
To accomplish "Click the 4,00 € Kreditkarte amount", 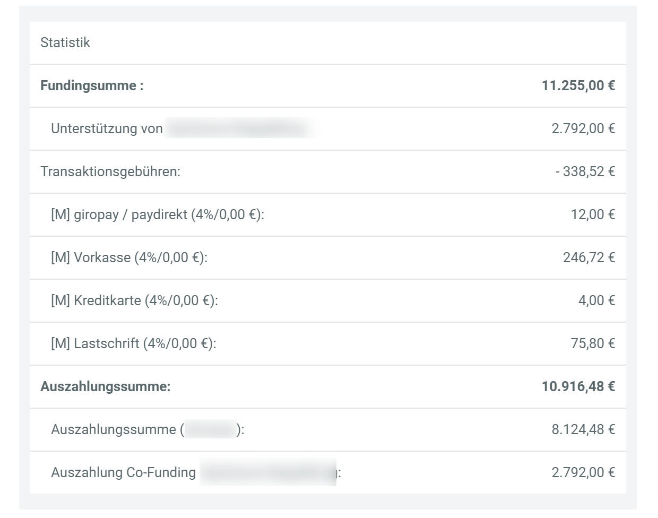I will point(596,300).
